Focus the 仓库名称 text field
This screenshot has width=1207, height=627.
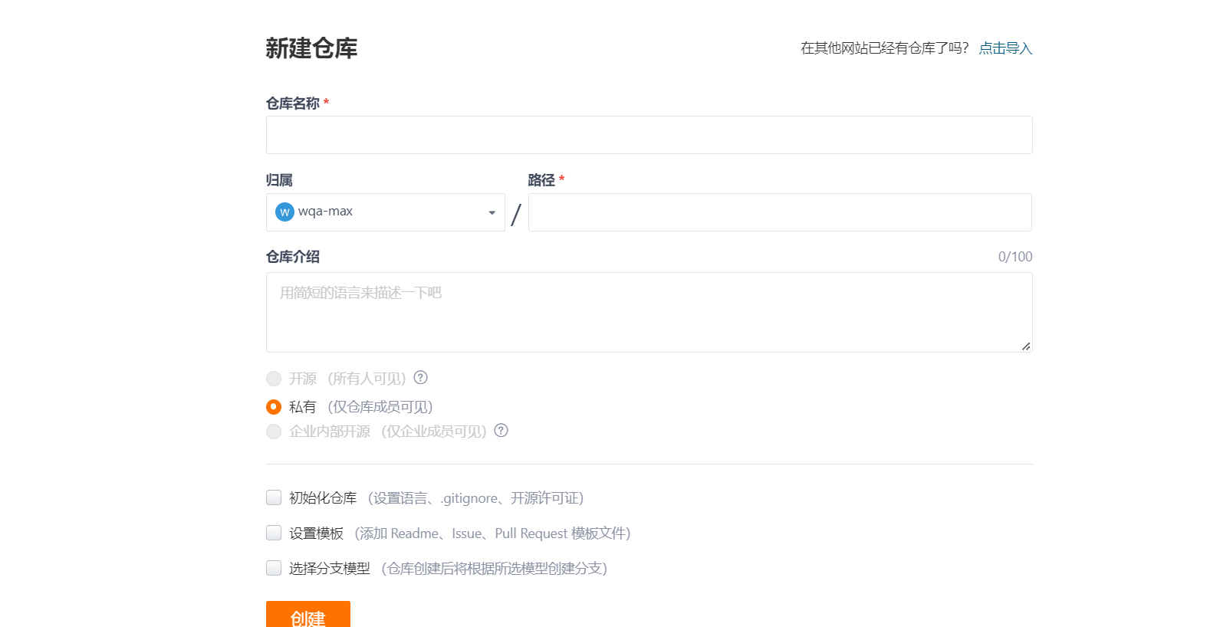point(649,135)
